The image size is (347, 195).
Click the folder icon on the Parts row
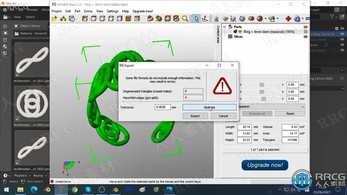click(306, 27)
